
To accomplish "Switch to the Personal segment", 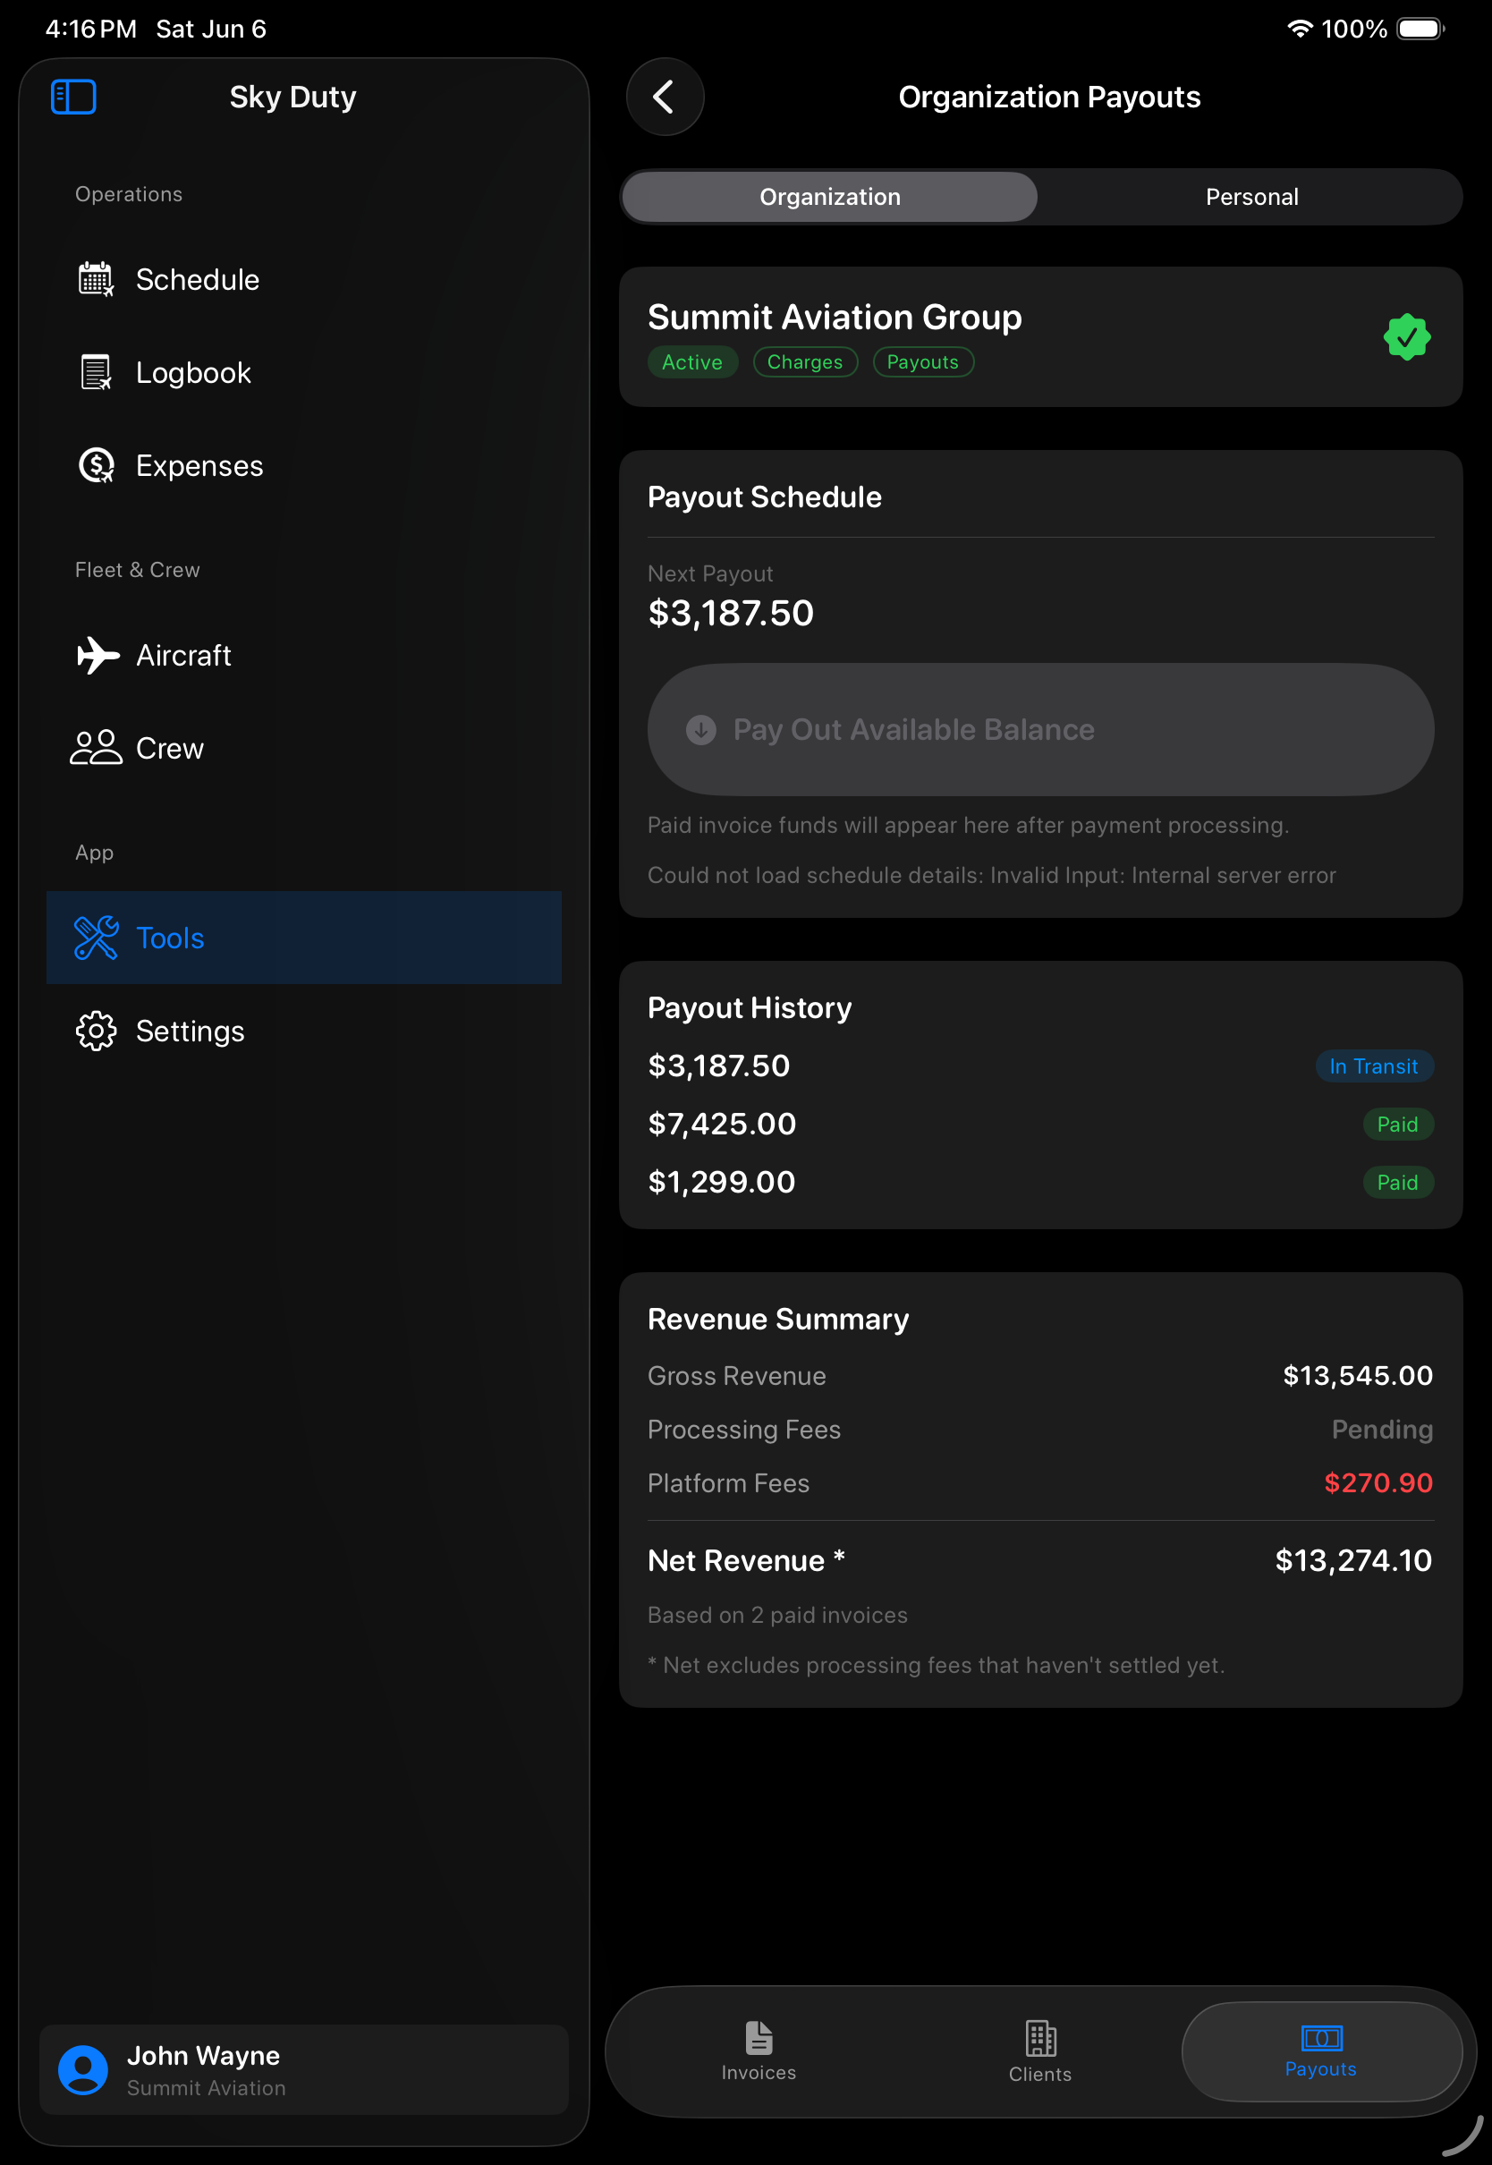I will tap(1250, 197).
